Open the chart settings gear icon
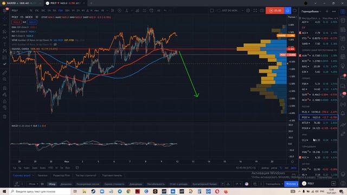347x195 pixels. point(248,11)
